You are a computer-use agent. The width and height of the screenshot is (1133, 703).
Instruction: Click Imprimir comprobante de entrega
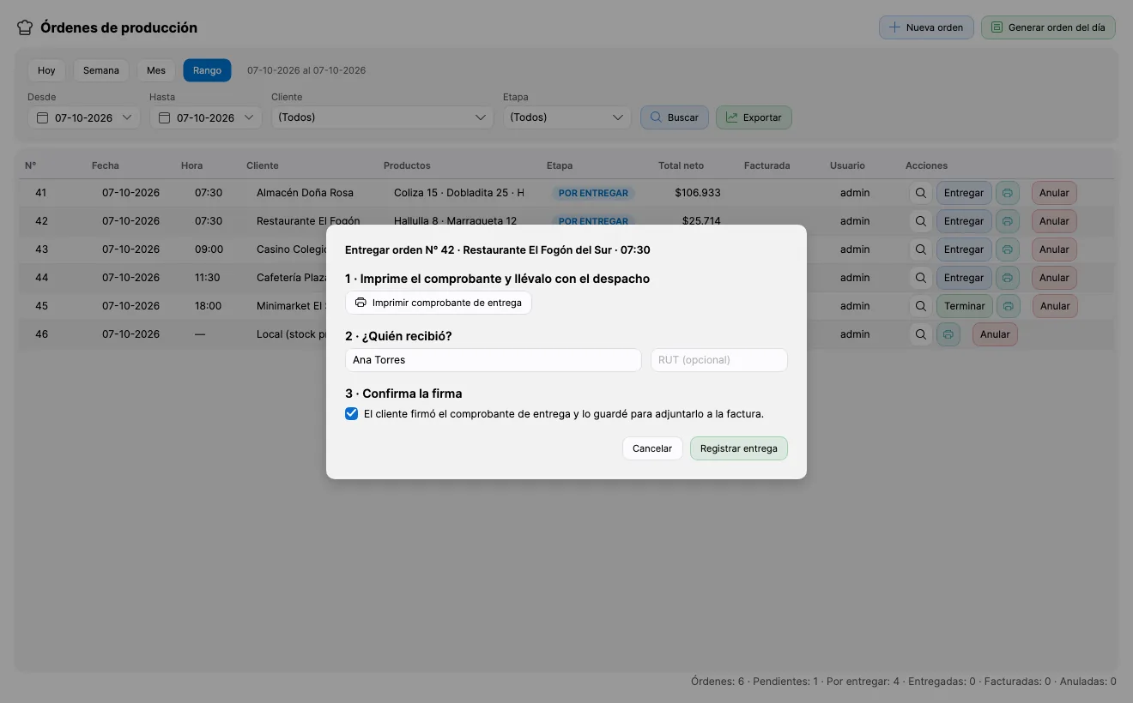[x=439, y=303]
